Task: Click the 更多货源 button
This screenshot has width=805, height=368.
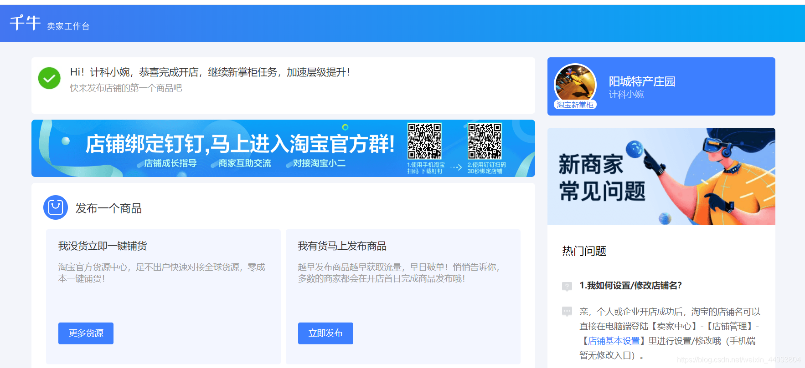Action: (x=86, y=333)
